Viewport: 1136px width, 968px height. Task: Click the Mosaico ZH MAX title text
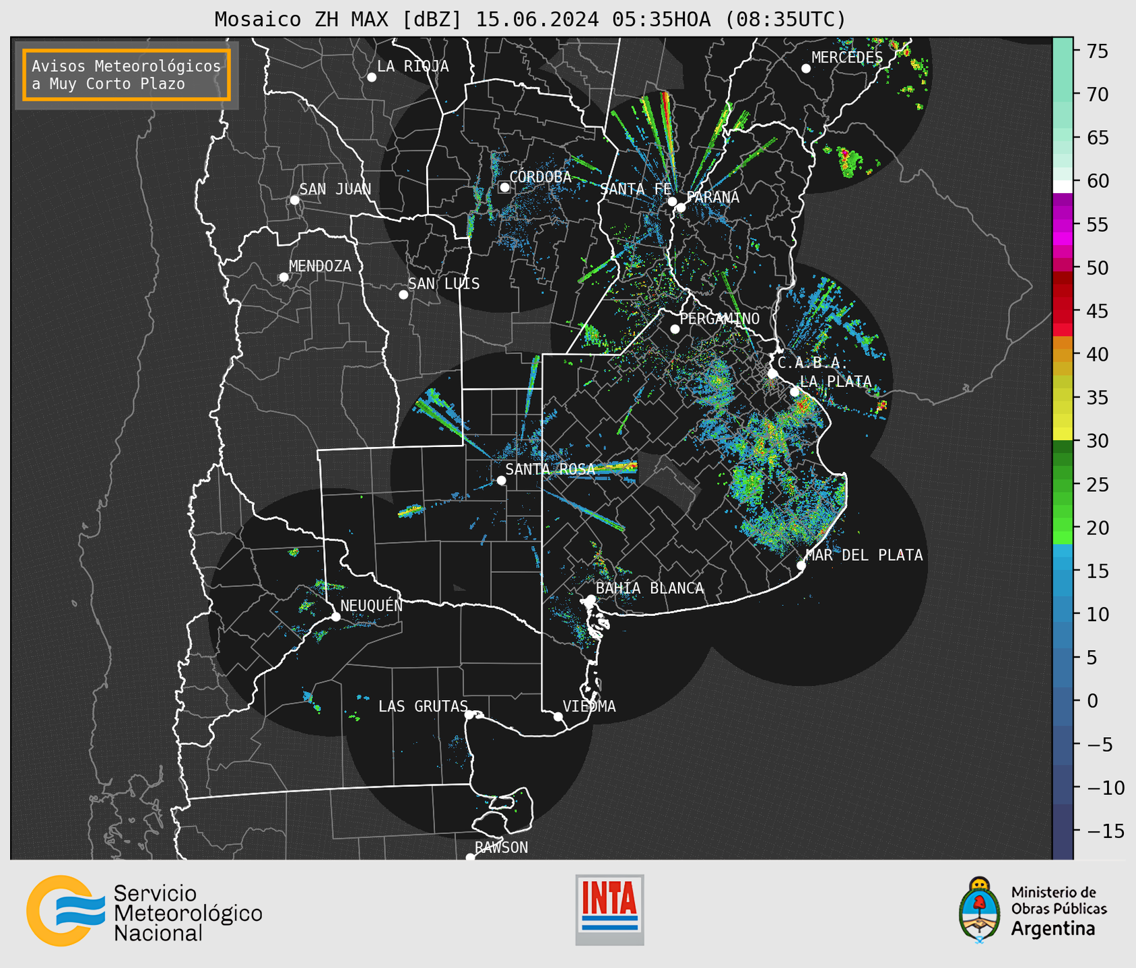click(530, 19)
